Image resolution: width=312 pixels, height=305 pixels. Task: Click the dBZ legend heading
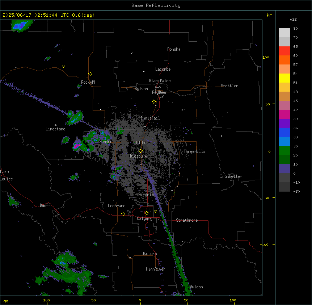293,19
